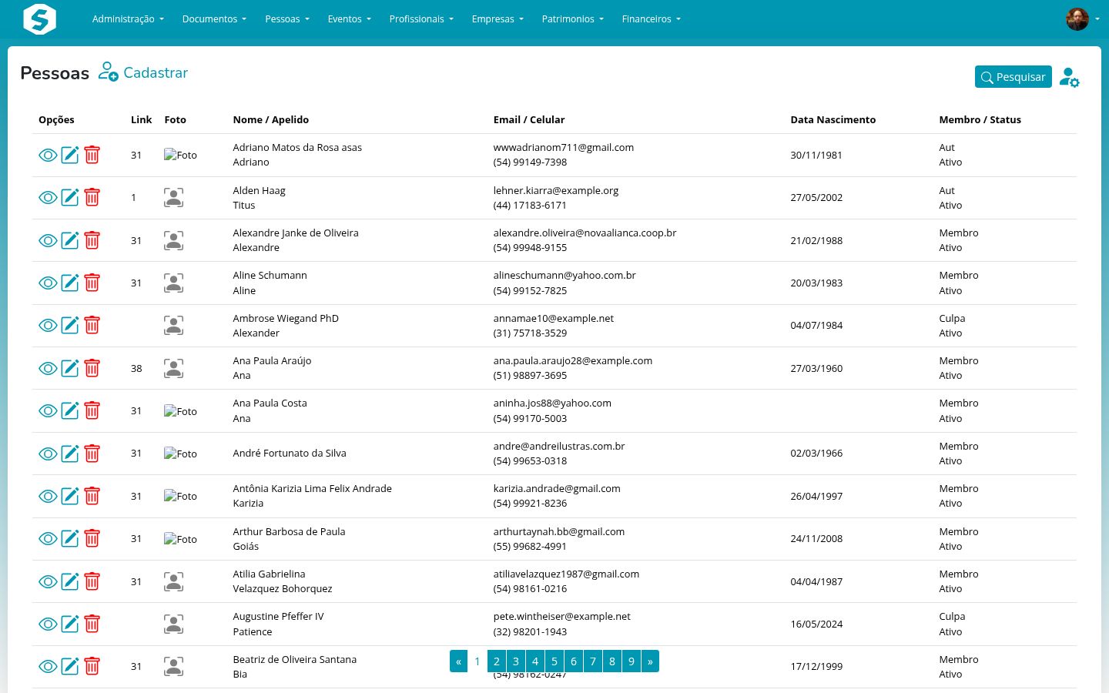Image resolution: width=1109 pixels, height=693 pixels.
Task: Edit Adriano Matos da Rosa asas record
Action: tap(70, 155)
